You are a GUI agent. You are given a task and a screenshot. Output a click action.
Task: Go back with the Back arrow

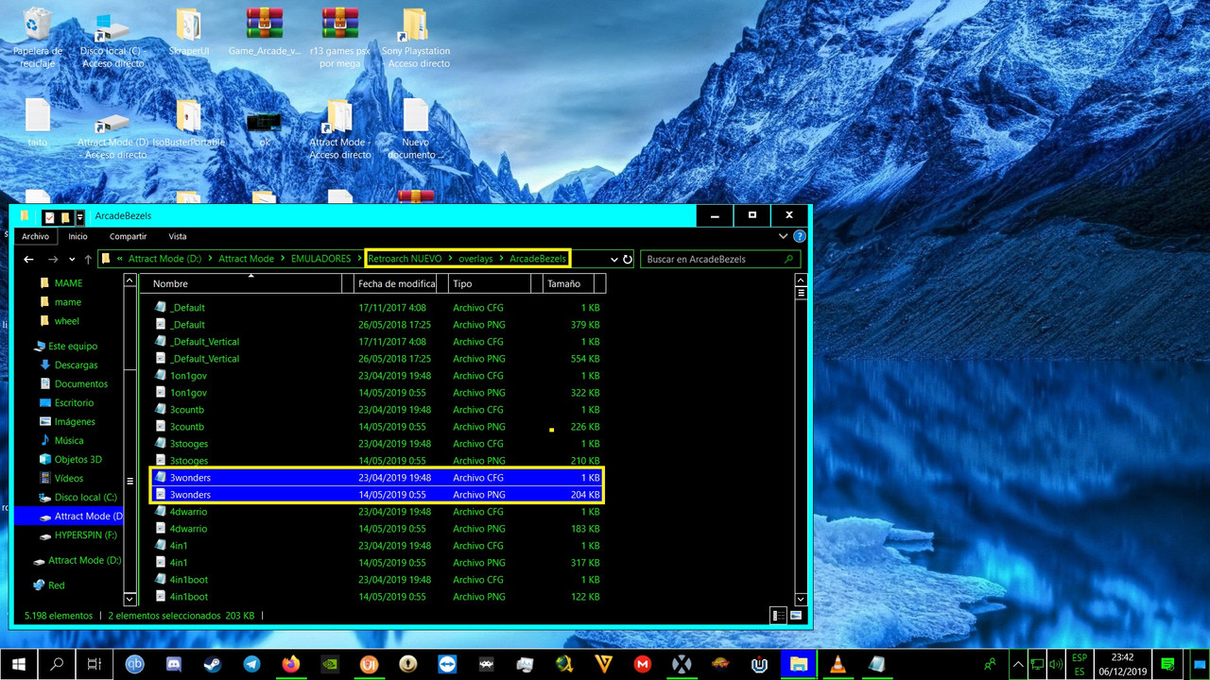pos(29,259)
